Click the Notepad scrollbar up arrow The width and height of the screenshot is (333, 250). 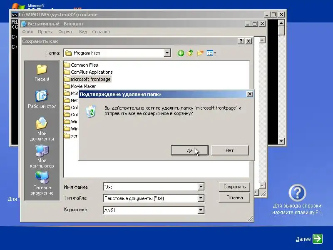262,40
